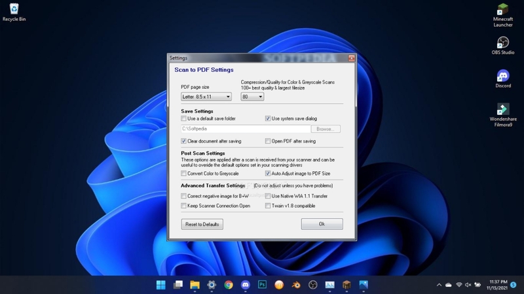Viewport: 524px width, 294px height.
Task: Enable Twain v1.8 compatible checkbox
Action: [x=268, y=206]
